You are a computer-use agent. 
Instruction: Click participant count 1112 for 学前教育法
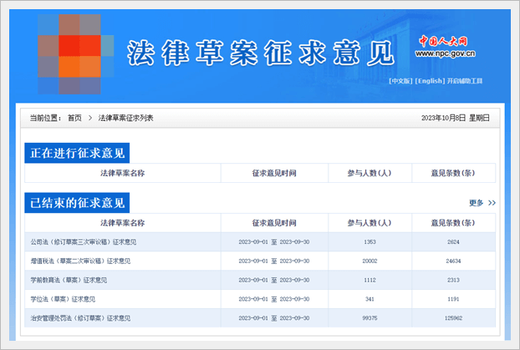click(x=370, y=280)
